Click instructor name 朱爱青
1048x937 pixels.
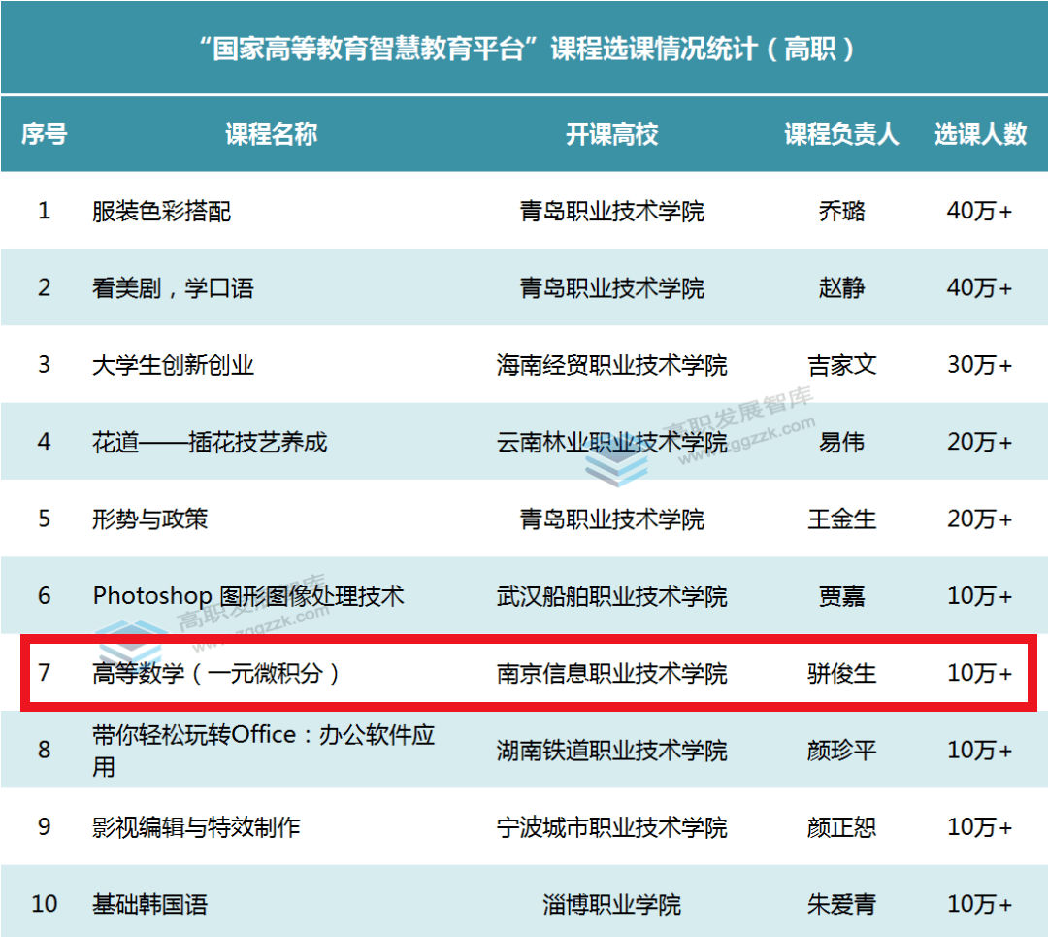tap(841, 904)
